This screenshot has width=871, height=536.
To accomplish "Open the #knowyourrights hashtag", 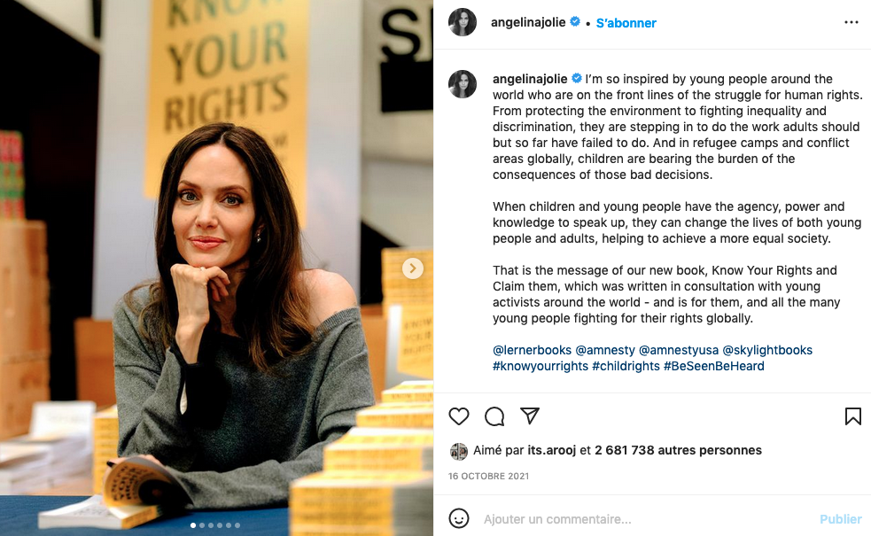I will (x=540, y=366).
